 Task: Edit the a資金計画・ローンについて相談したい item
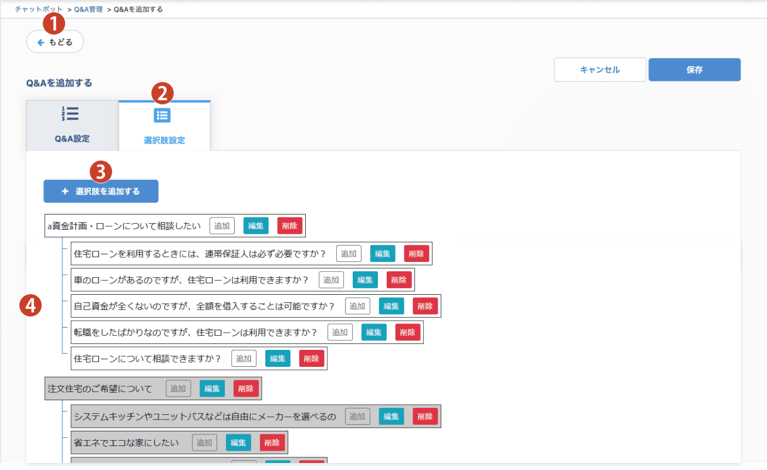click(x=256, y=226)
